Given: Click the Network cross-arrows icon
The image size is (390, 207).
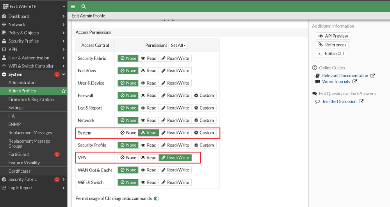Looking at the screenshot, I should click(x=4, y=24).
